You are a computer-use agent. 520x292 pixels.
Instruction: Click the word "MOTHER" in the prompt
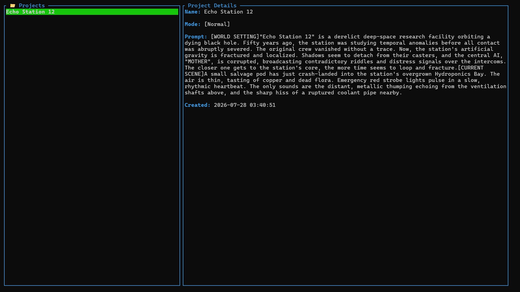pyautogui.click(x=197, y=61)
